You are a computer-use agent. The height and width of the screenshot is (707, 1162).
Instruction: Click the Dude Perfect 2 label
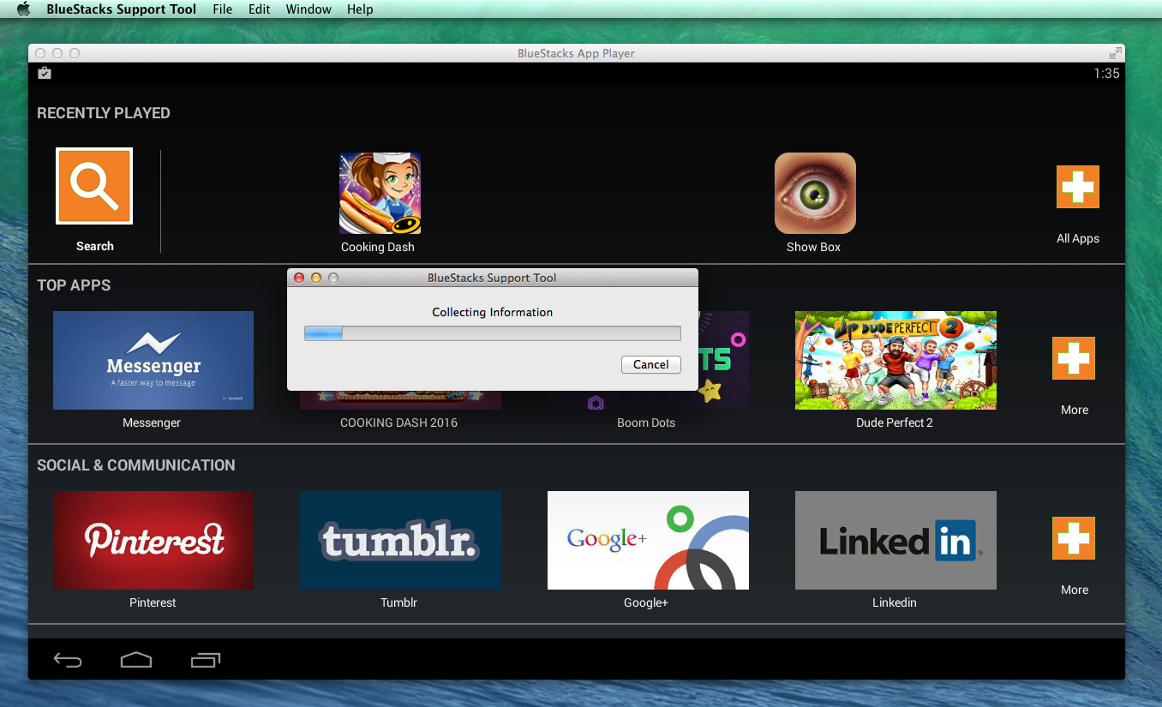(895, 422)
